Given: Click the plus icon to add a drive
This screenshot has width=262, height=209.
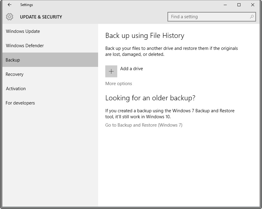Looking at the screenshot, I should coord(111,71).
